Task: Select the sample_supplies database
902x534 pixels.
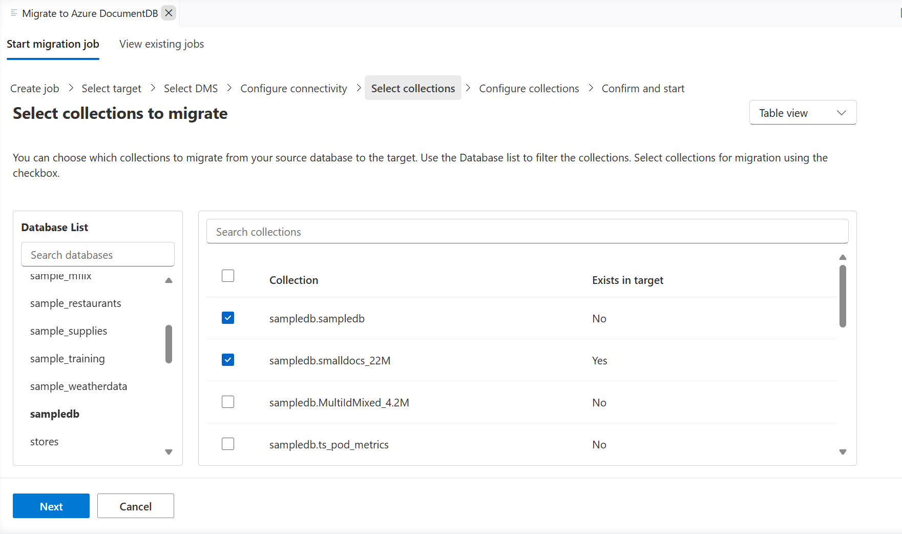Action: click(x=69, y=331)
